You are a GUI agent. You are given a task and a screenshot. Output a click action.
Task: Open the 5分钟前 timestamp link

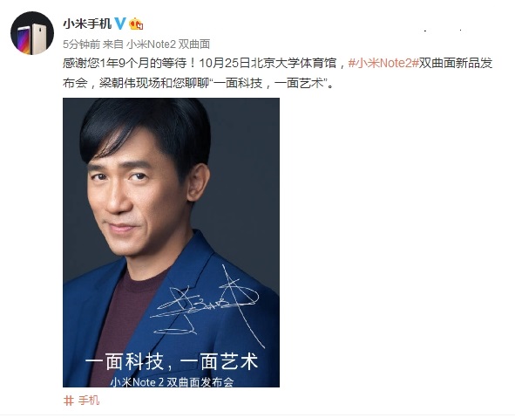tap(81, 45)
